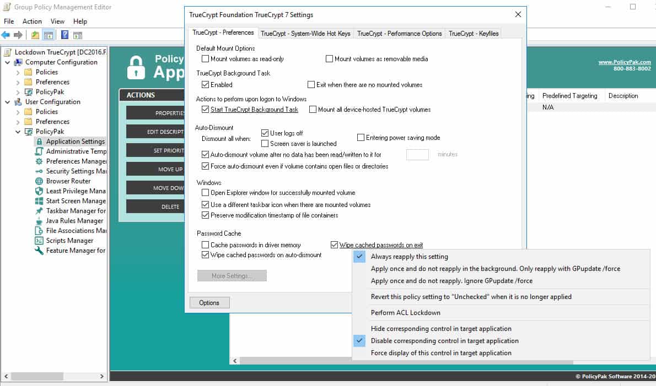Viewport: 656px width, 386px height.
Task: Expand Preferences under User Configuration
Action: pos(18,122)
